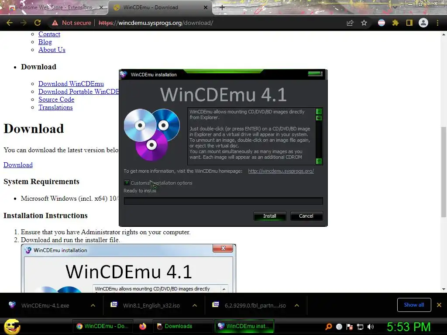Close the Chrome Web Store tab

click(x=101, y=7)
